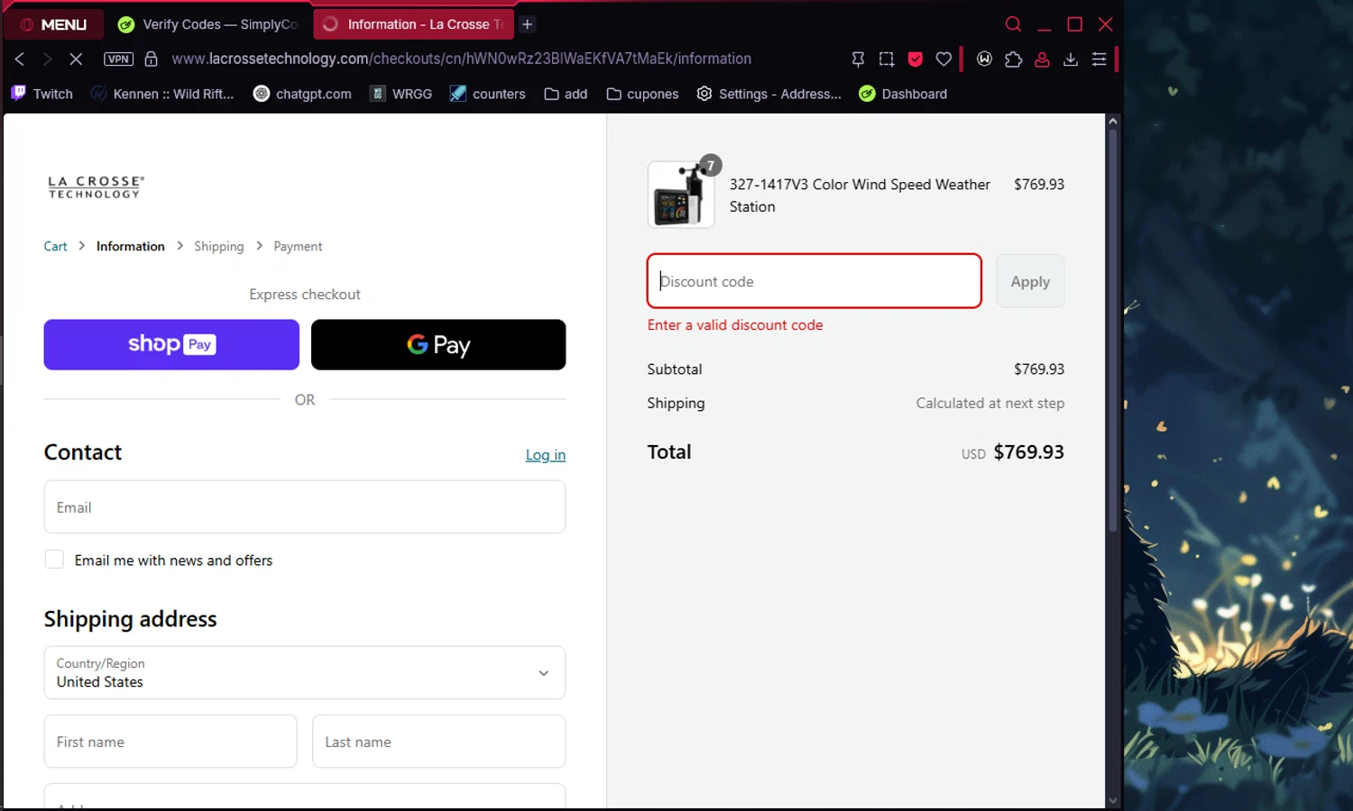Pay with Google Pay button
Screen dimensions: 1353x811
pos(438,344)
